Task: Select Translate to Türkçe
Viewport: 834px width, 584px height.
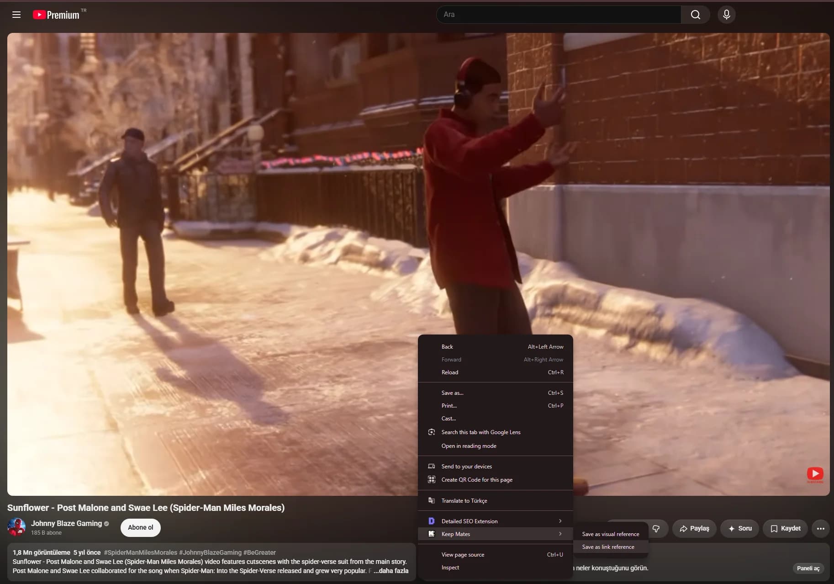Action: pyautogui.click(x=496, y=501)
